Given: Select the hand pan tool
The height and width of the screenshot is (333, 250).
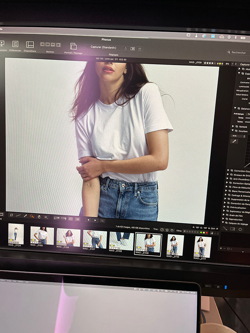Looking at the screenshot, I should click(39, 217).
